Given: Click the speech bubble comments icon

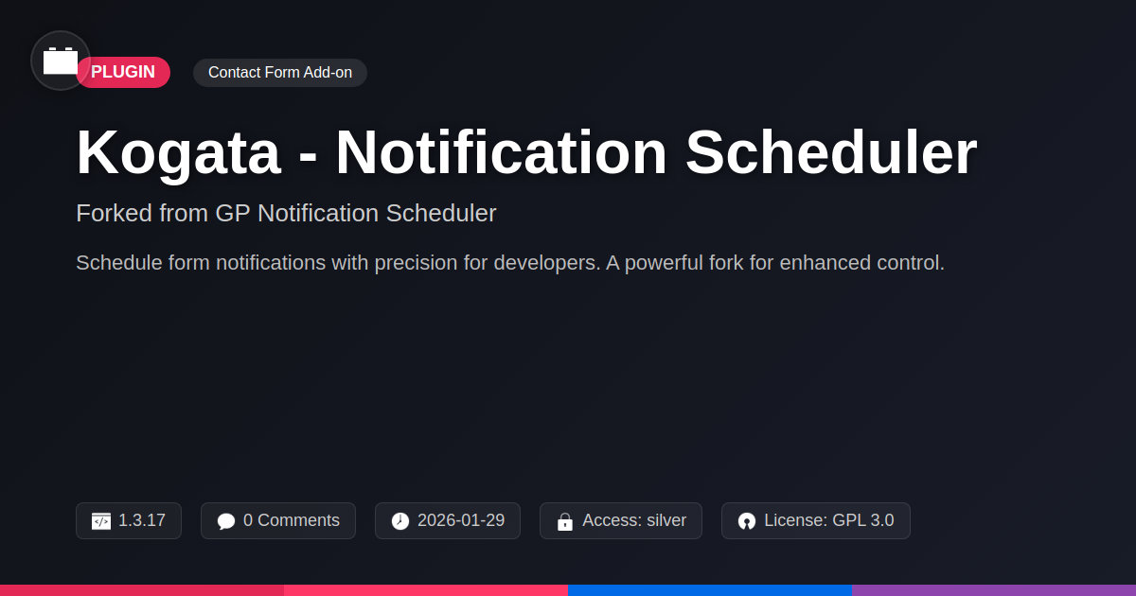Looking at the screenshot, I should pos(225,521).
